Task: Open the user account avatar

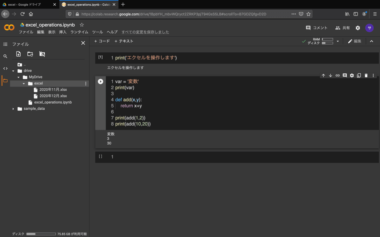Action: pos(369,28)
